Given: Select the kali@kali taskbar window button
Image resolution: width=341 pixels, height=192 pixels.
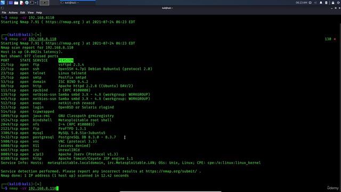Looking at the screenshot, I should coord(77,3).
